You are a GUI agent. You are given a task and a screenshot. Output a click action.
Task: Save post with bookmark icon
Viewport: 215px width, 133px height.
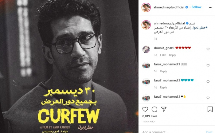[x=210, y=109]
